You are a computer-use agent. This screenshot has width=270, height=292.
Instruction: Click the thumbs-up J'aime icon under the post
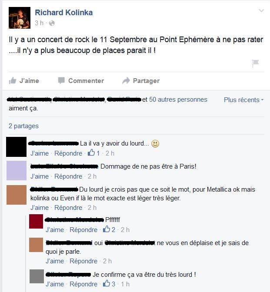(13, 81)
